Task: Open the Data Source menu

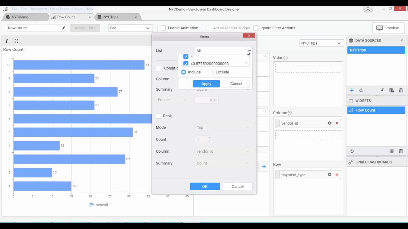Action: (59, 9)
